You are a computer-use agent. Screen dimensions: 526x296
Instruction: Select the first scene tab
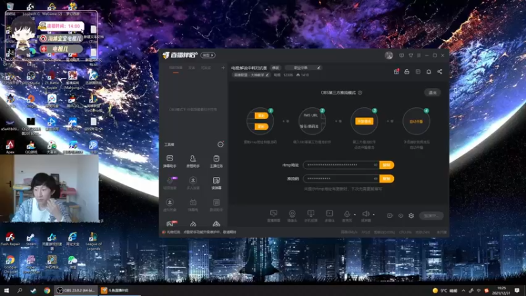[176, 68]
